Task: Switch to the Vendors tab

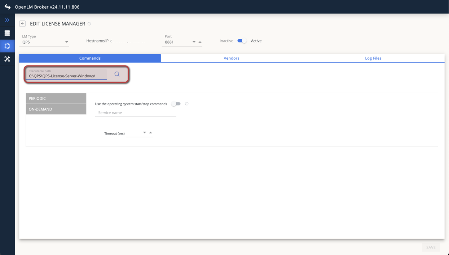Action: click(x=231, y=58)
